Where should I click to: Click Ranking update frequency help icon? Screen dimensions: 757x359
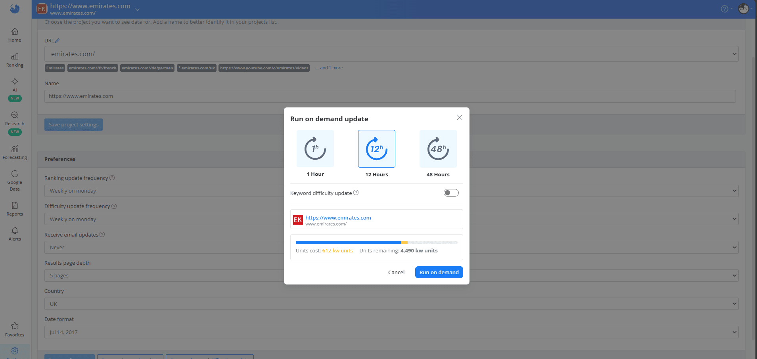[112, 178]
